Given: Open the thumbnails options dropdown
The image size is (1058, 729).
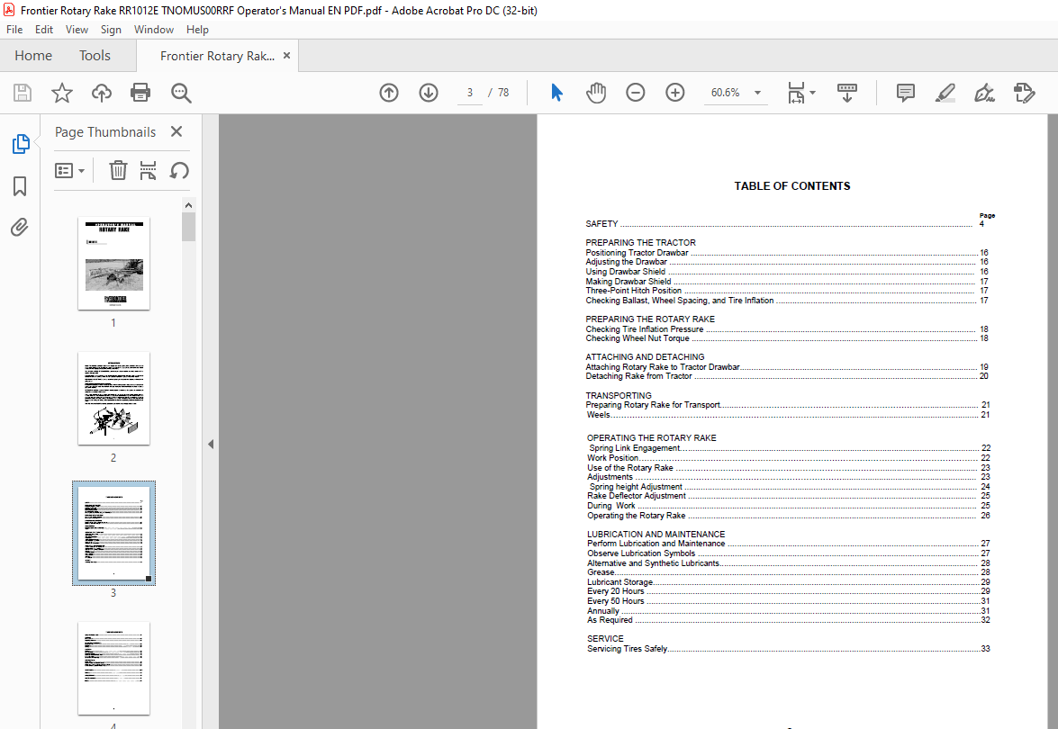Looking at the screenshot, I should click(69, 171).
